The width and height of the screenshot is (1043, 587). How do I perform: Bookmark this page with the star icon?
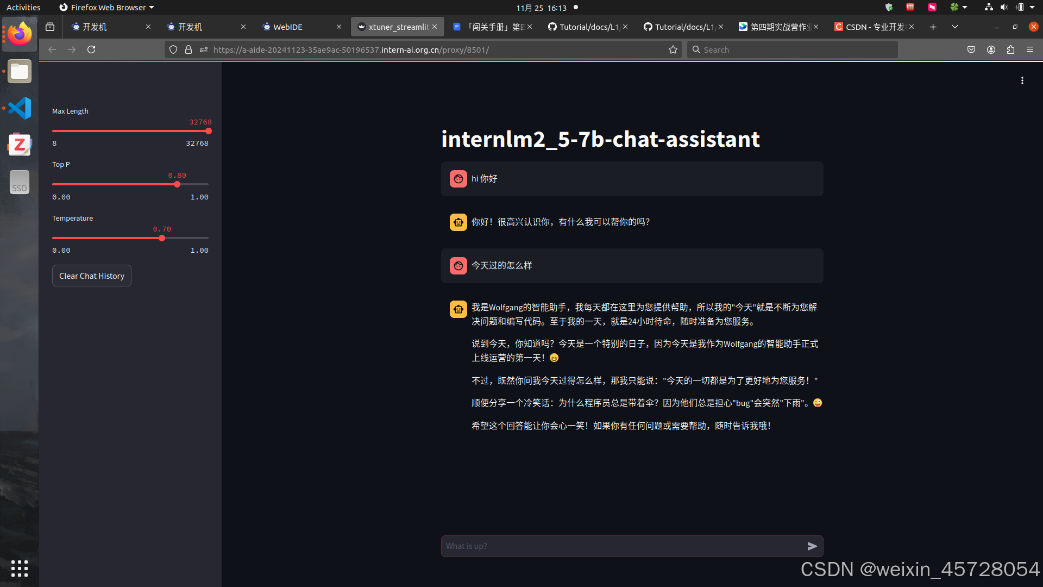pos(673,49)
